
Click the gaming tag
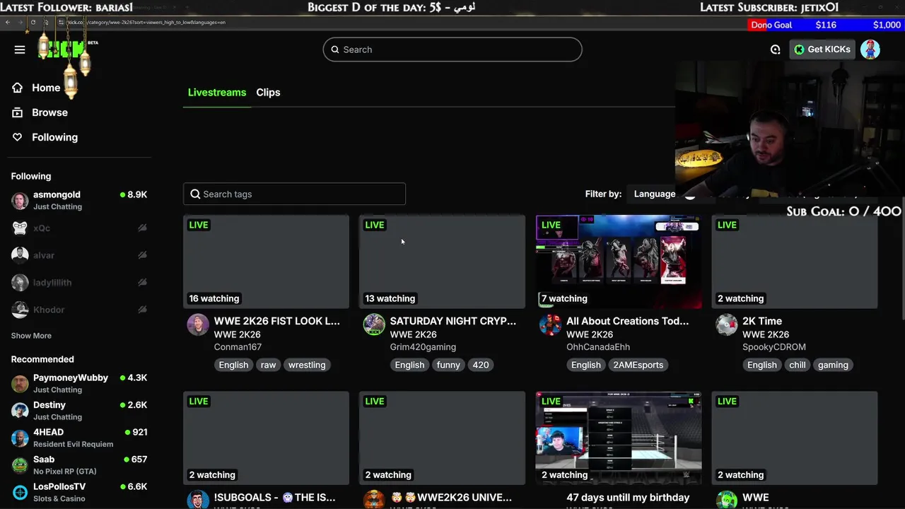833,365
